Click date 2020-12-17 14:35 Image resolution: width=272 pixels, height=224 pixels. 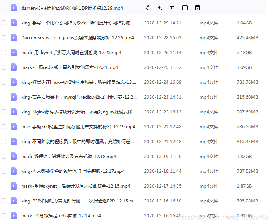163,186
